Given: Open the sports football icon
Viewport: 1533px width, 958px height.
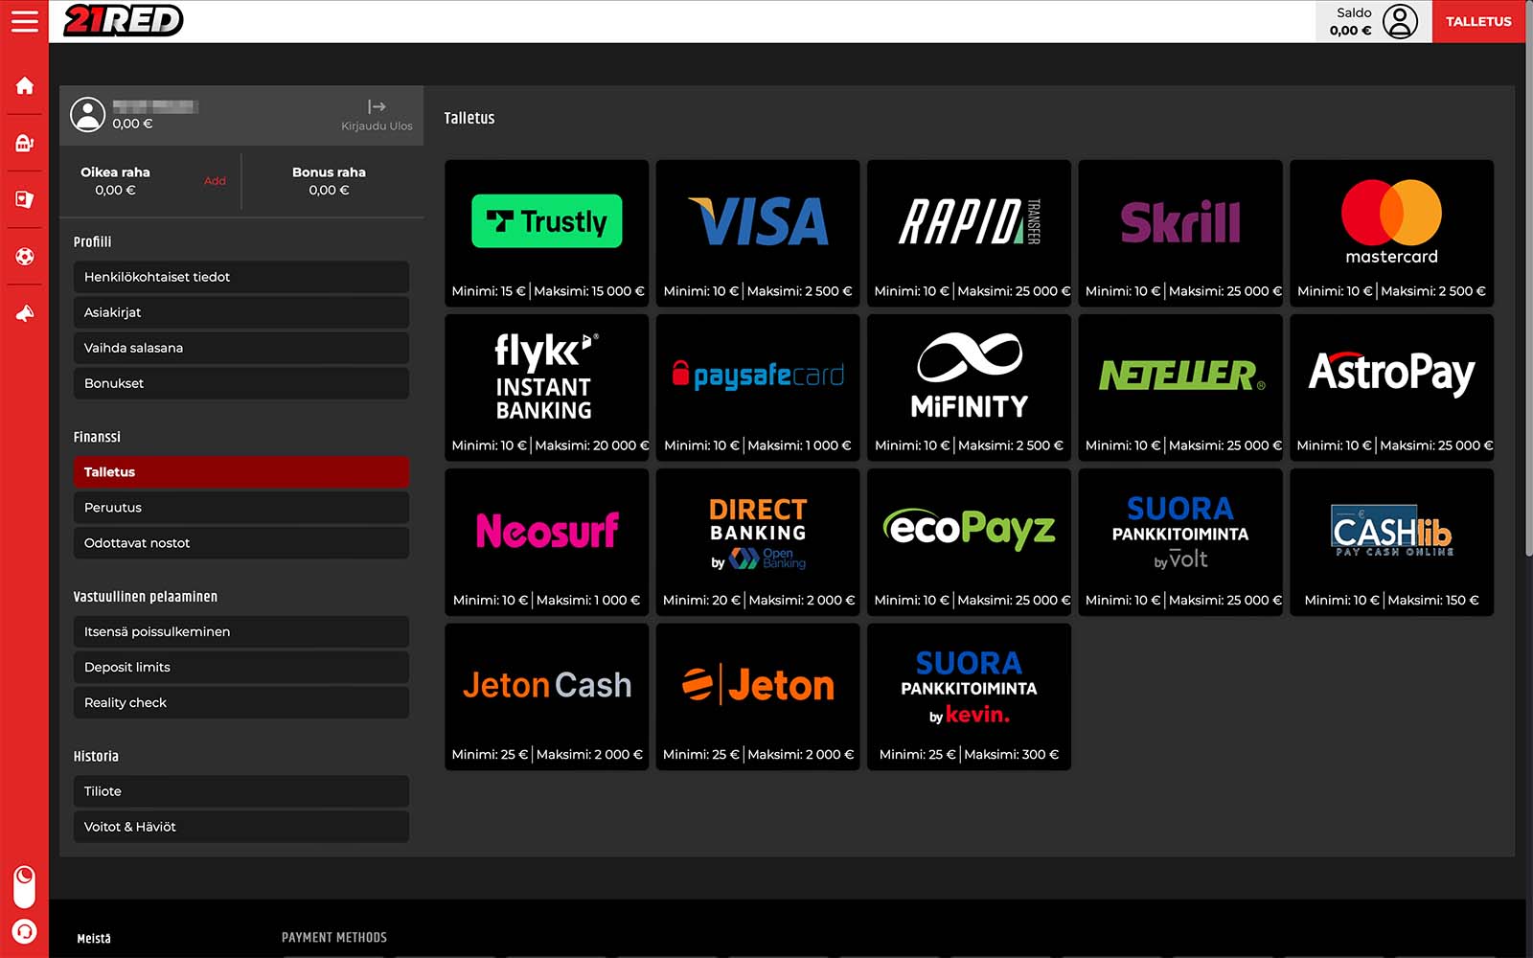Looking at the screenshot, I should coord(24,257).
